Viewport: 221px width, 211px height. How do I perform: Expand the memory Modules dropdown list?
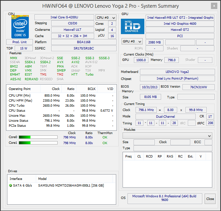(x=167, y=136)
